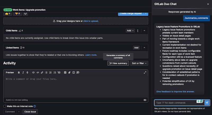Viewport: 212px width, 115px height.
Task: Insert code via the code icon
Action: (x=38, y=72)
